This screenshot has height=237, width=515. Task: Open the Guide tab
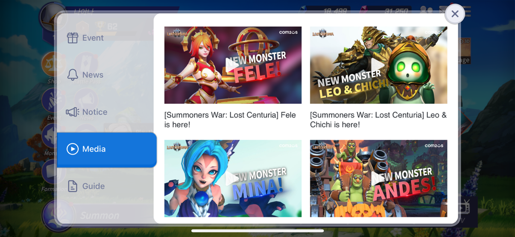click(x=107, y=186)
